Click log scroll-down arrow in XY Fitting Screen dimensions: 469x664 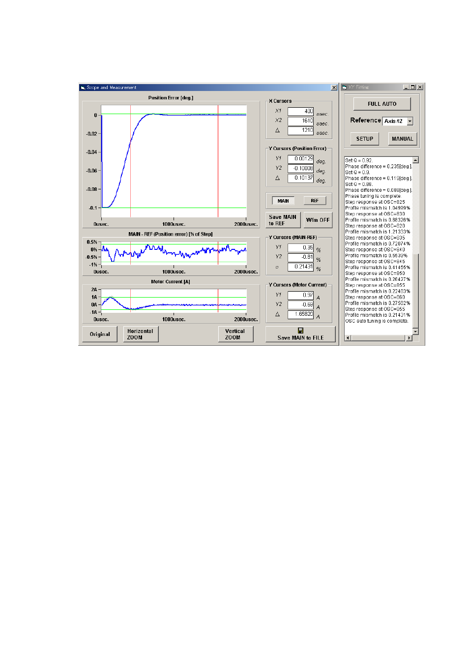tap(415, 332)
